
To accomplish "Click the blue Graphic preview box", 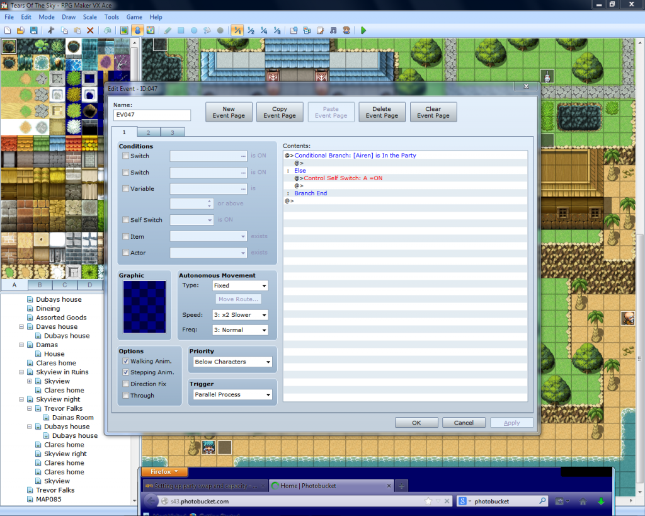I will pos(144,307).
